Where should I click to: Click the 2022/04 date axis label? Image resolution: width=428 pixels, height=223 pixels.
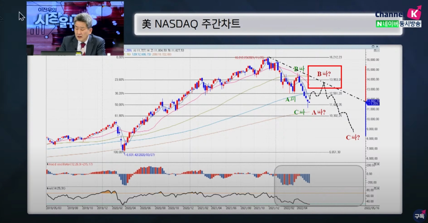pyautogui.click(x=302, y=208)
